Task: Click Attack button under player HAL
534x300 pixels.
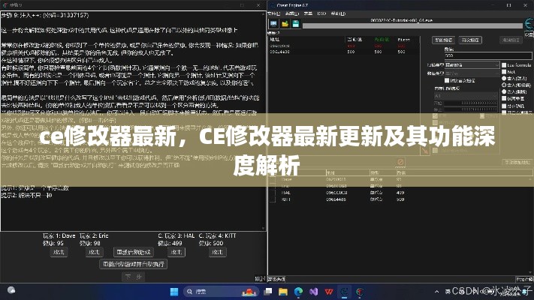Action: point(176,252)
